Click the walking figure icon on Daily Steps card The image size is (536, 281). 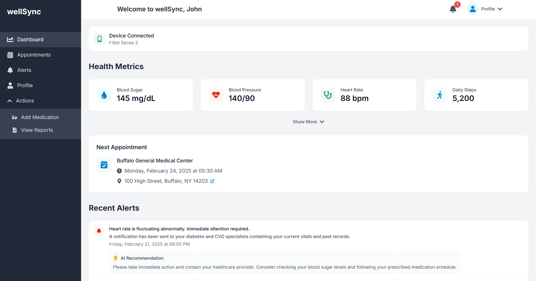click(439, 95)
